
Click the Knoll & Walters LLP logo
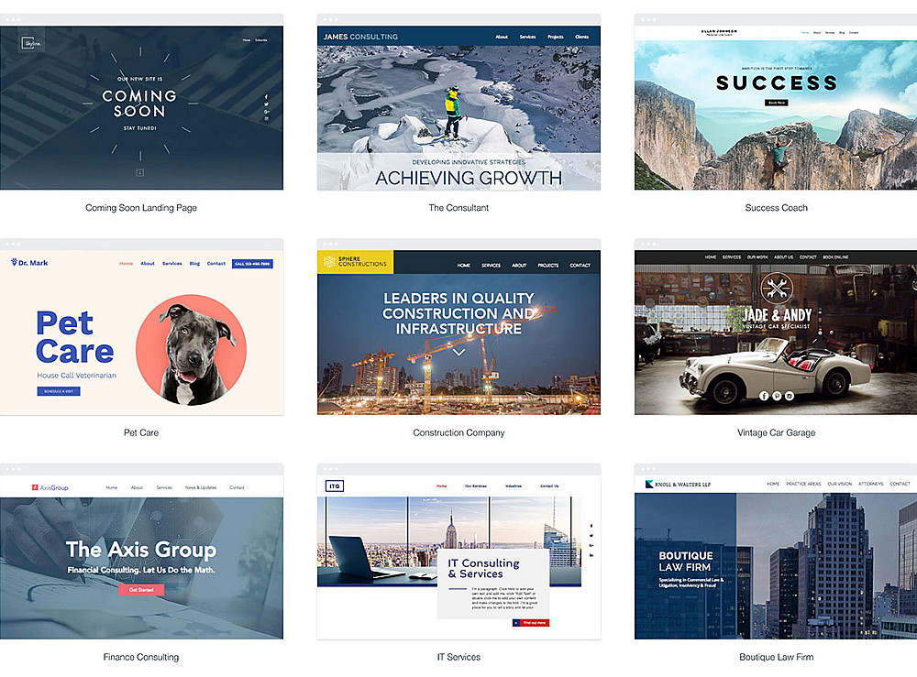click(678, 484)
